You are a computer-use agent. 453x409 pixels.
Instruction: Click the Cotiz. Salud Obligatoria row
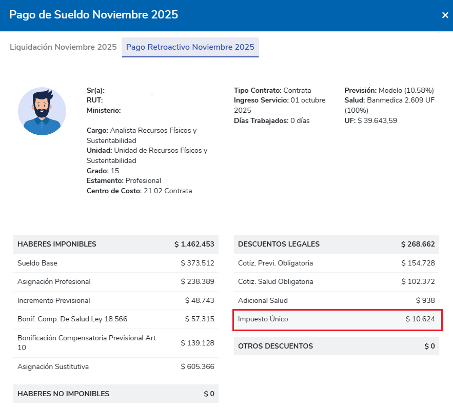[336, 281]
